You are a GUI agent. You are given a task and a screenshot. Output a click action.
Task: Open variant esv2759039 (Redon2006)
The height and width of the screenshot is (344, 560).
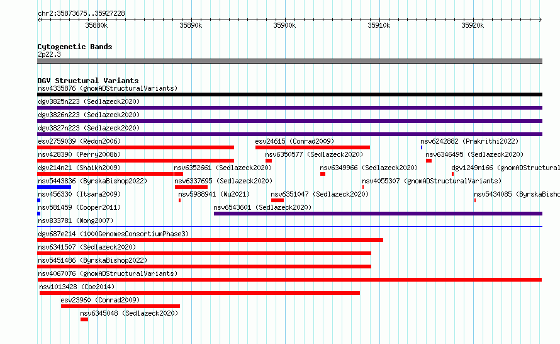pyautogui.click(x=79, y=141)
